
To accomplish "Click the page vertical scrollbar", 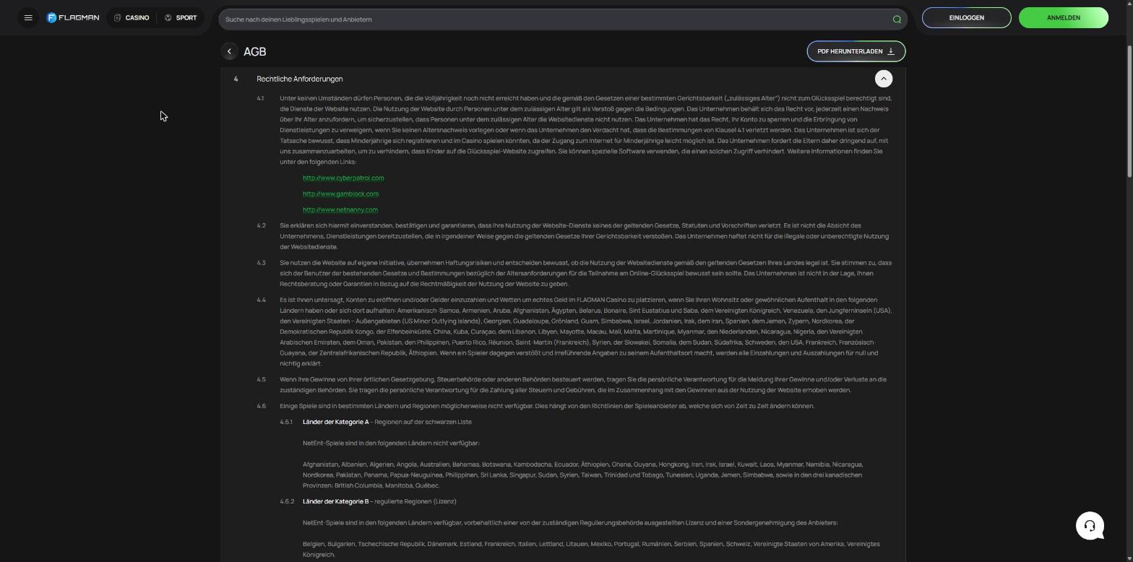I will [x=1129, y=112].
